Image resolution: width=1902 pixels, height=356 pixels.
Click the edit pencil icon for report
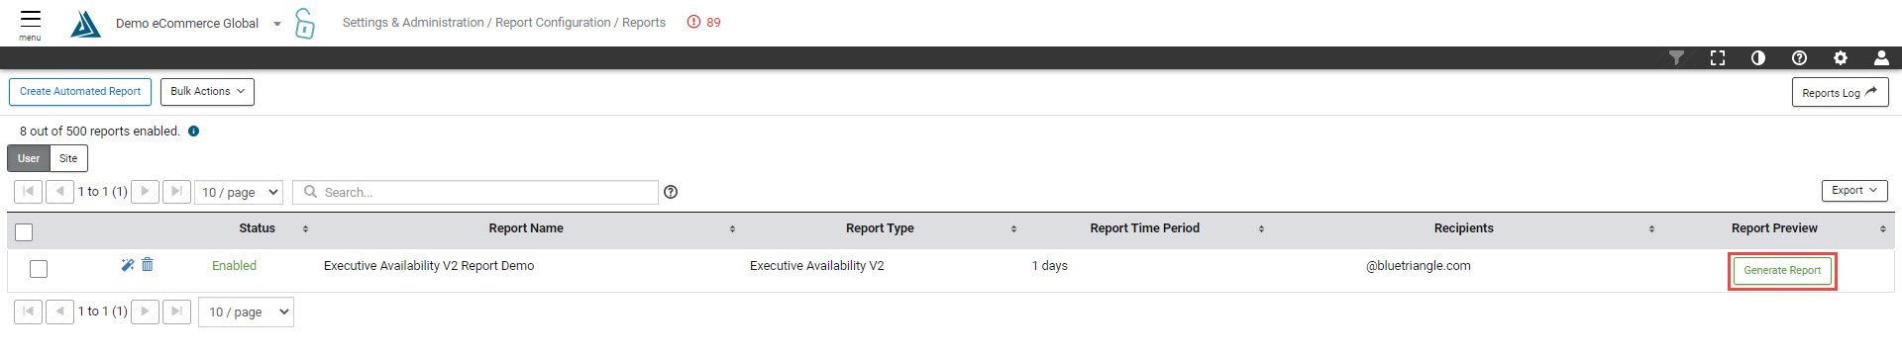(x=128, y=265)
